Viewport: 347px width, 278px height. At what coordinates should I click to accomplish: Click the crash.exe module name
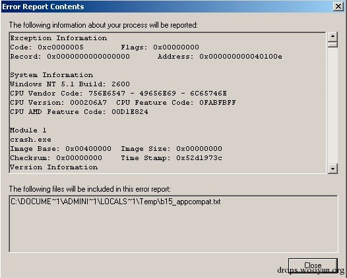tap(30, 140)
